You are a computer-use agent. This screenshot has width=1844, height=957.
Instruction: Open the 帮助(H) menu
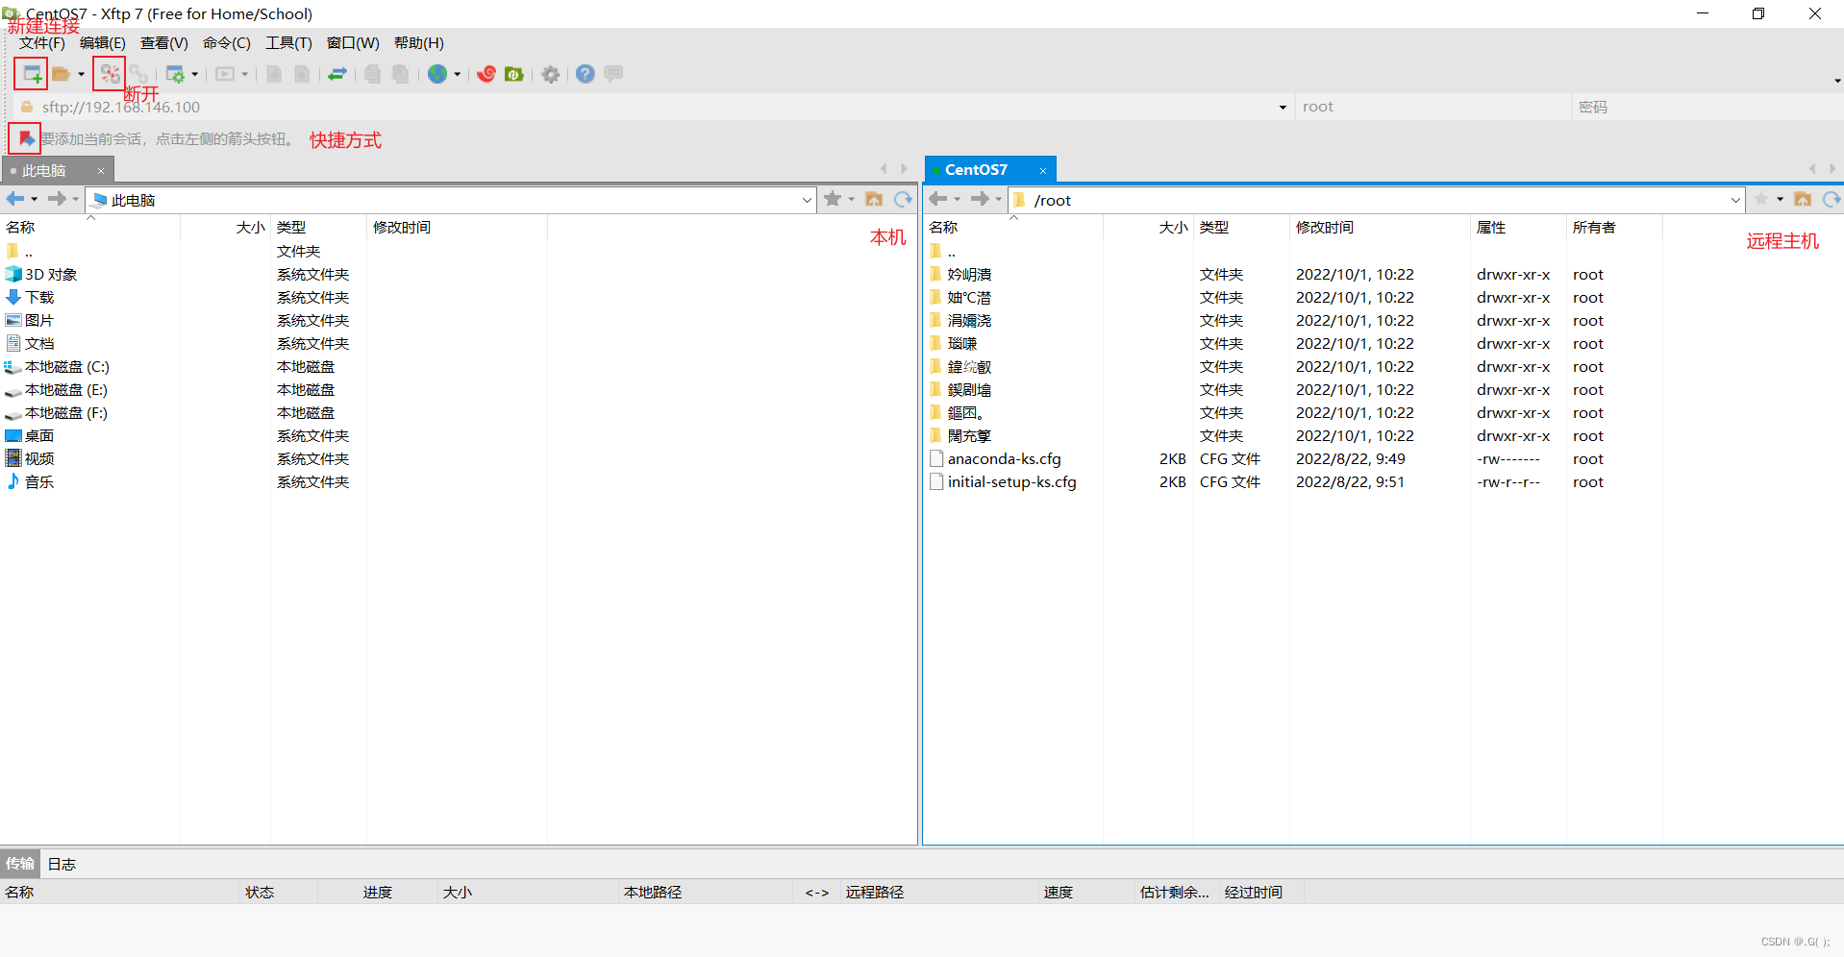pos(418,43)
